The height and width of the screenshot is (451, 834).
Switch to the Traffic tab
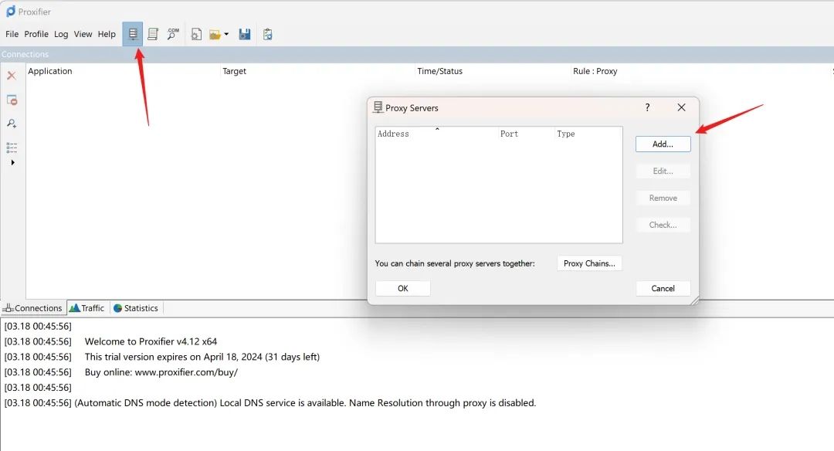coord(88,308)
